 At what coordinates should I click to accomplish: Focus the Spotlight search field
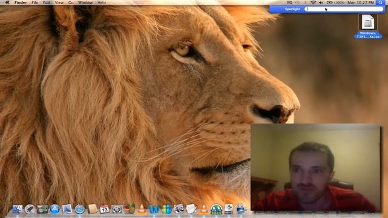coord(344,9)
